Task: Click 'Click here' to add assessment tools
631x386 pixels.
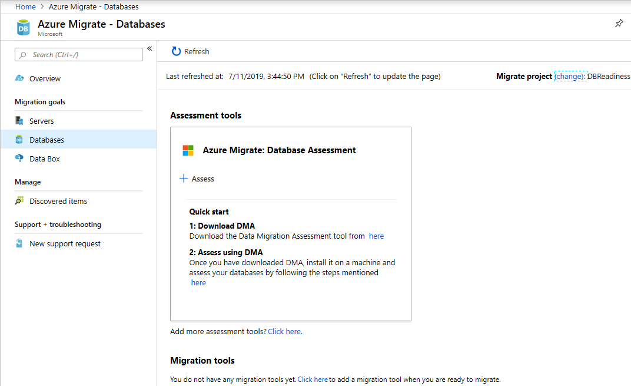Action: click(x=285, y=331)
